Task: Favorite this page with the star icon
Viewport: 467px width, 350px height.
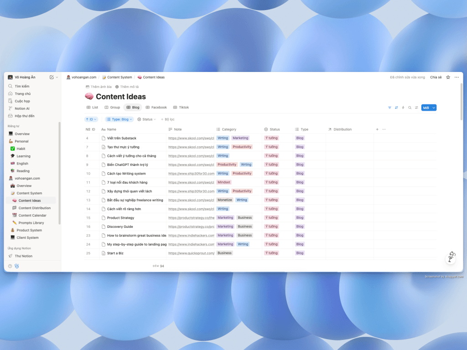Action: 448,77
